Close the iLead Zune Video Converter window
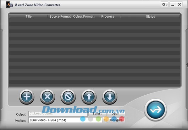This screenshot has width=188, height=130. pos(179,5)
